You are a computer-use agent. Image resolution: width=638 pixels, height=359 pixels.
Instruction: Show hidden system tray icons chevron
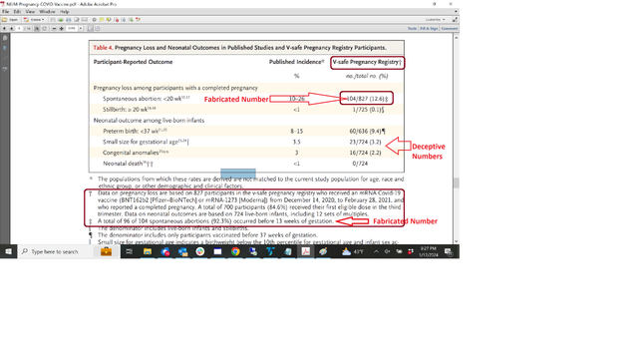(x=376, y=251)
